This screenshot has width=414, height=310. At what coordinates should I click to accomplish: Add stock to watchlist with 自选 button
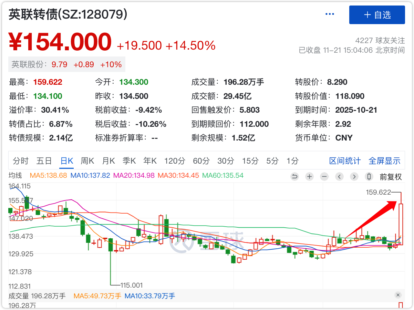[x=377, y=15]
